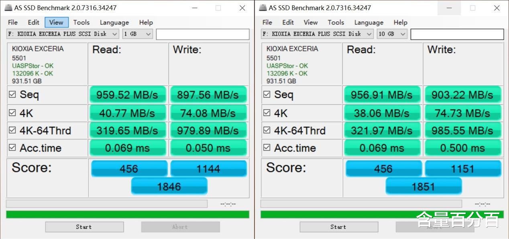Viewport: 509px width, 239px height.
Task: Click write score 1151
Action: point(463,169)
